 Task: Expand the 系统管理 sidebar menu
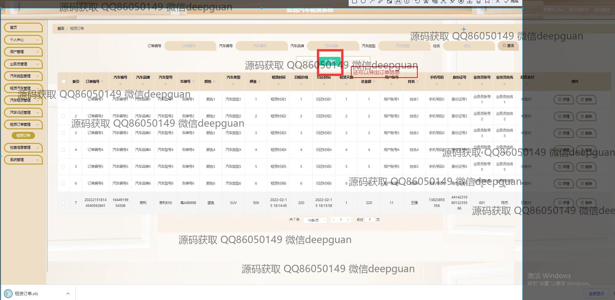pos(23,160)
